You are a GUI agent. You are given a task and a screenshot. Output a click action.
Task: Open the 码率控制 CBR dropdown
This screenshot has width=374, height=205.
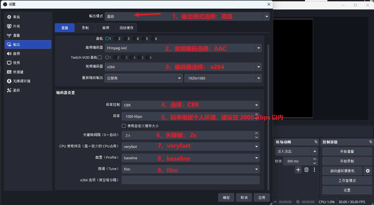(x=191, y=105)
